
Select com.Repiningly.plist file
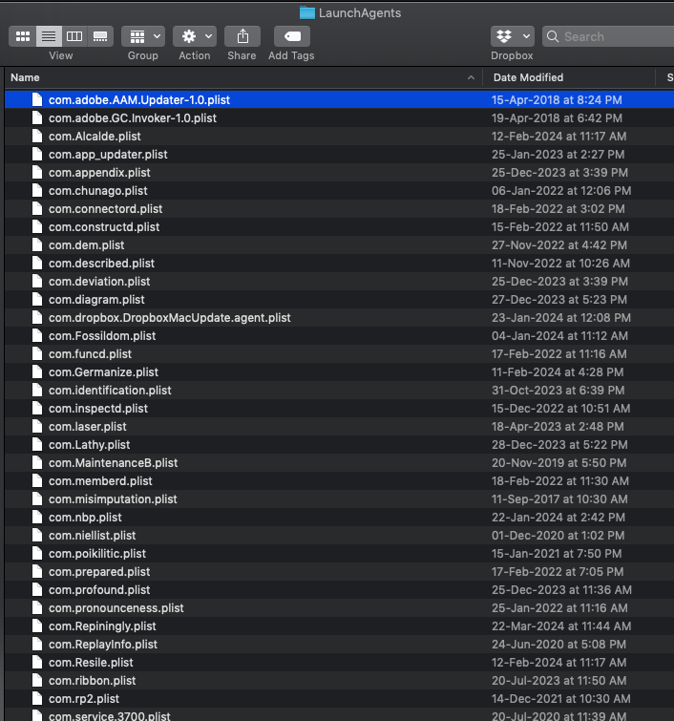339,626
